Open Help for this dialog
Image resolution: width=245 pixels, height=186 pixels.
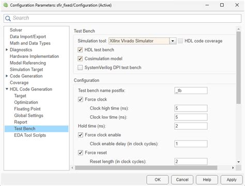coord(207,180)
